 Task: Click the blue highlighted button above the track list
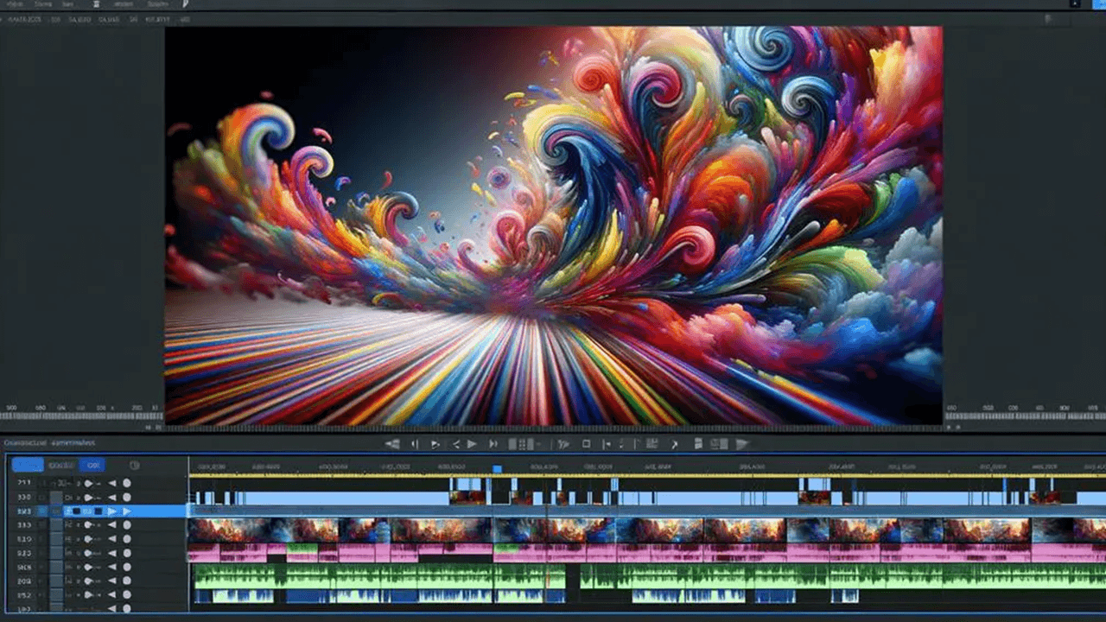tap(29, 465)
